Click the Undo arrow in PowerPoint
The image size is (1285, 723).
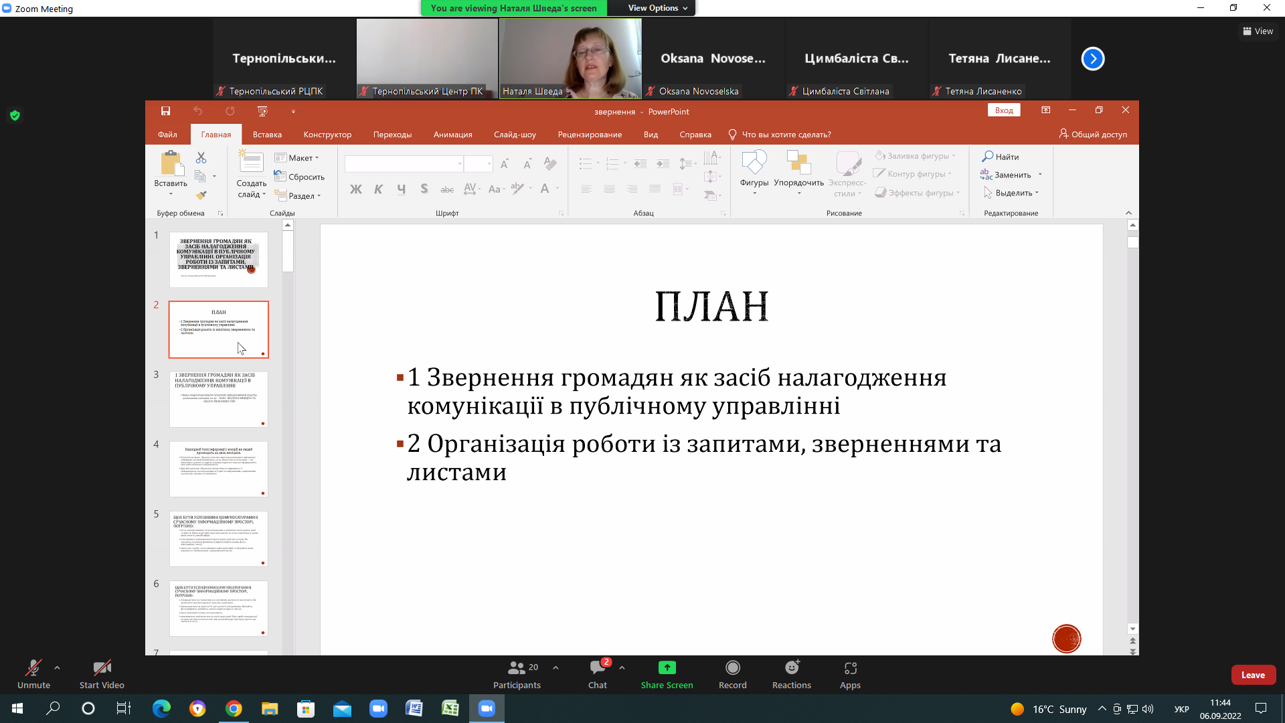coord(197,111)
